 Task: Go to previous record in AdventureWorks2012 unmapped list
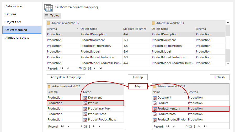[69, 127]
